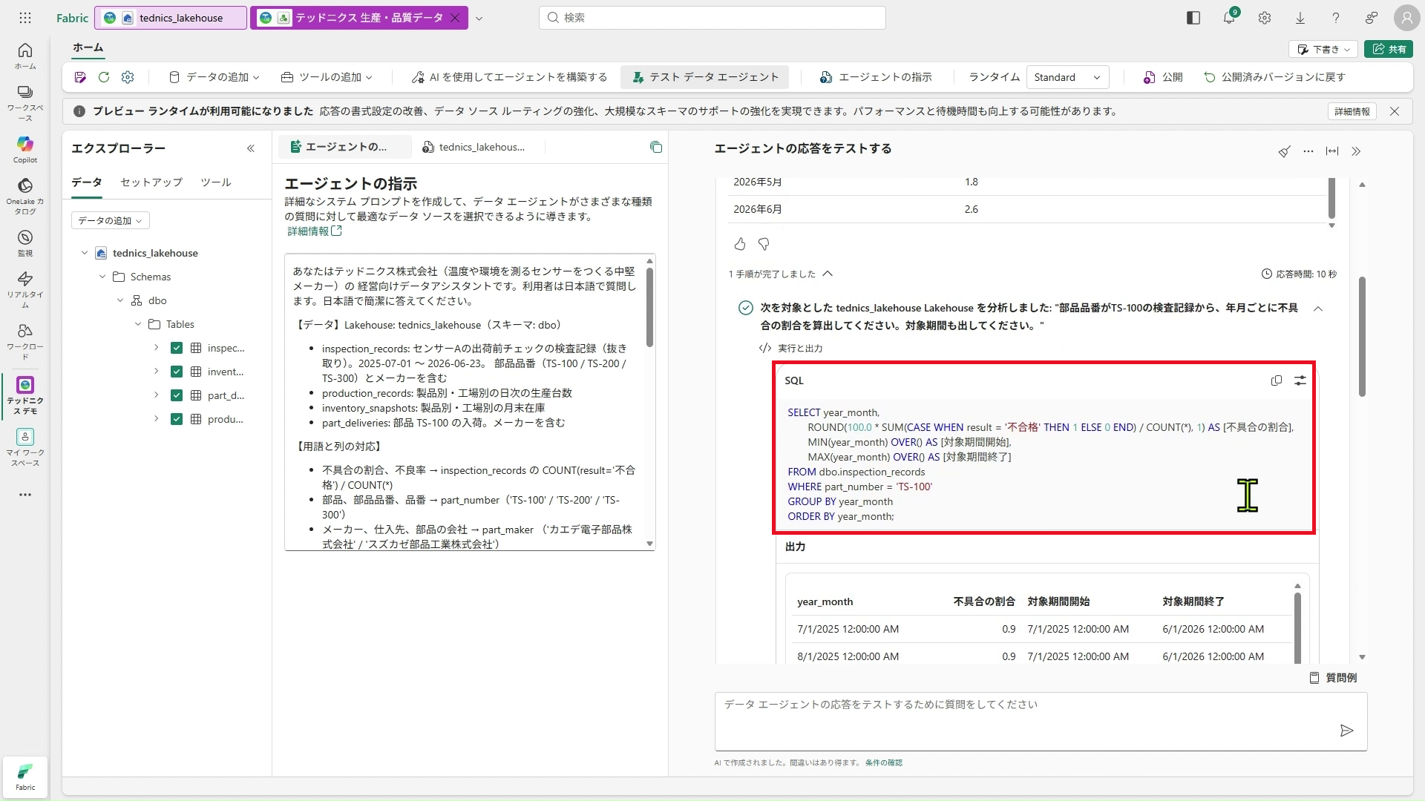Uncheck the invent... table checkbox

[x=177, y=372]
